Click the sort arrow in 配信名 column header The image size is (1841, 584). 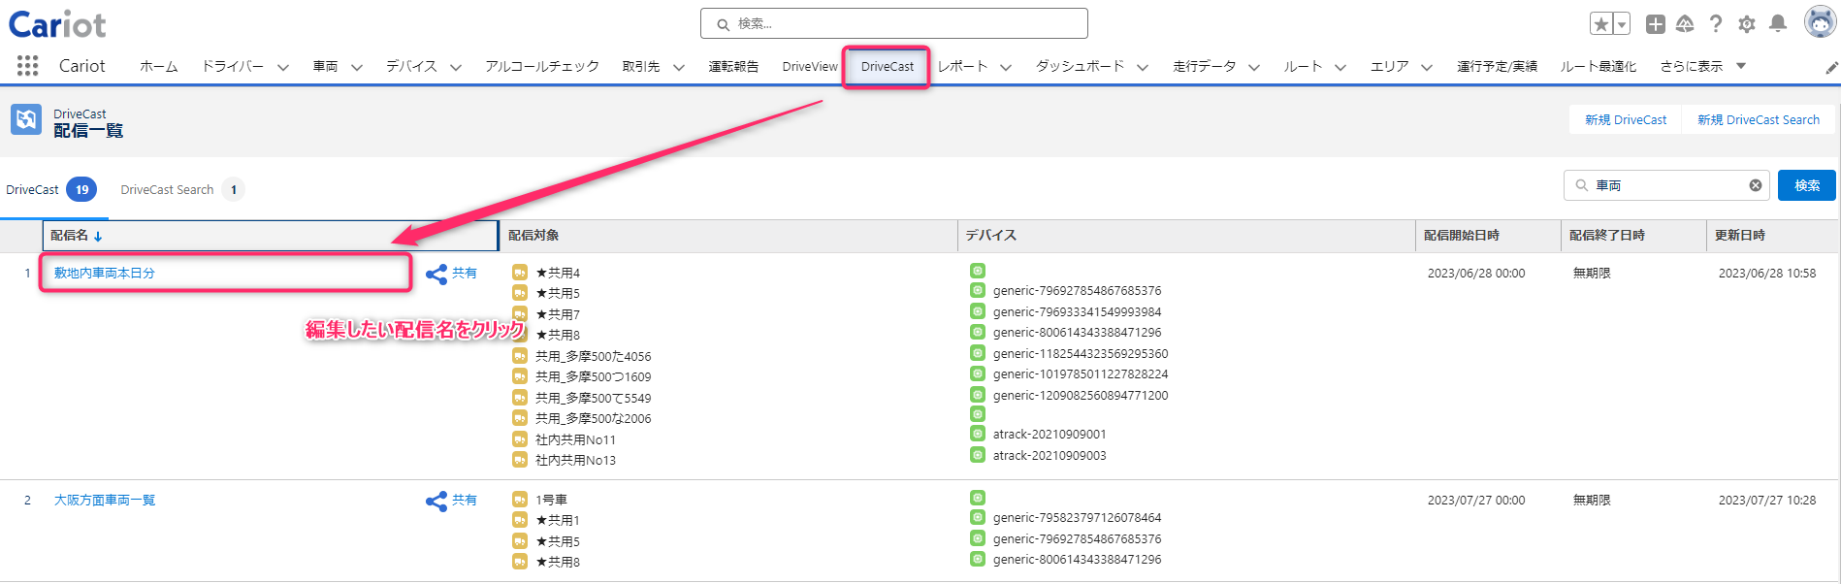tap(98, 236)
